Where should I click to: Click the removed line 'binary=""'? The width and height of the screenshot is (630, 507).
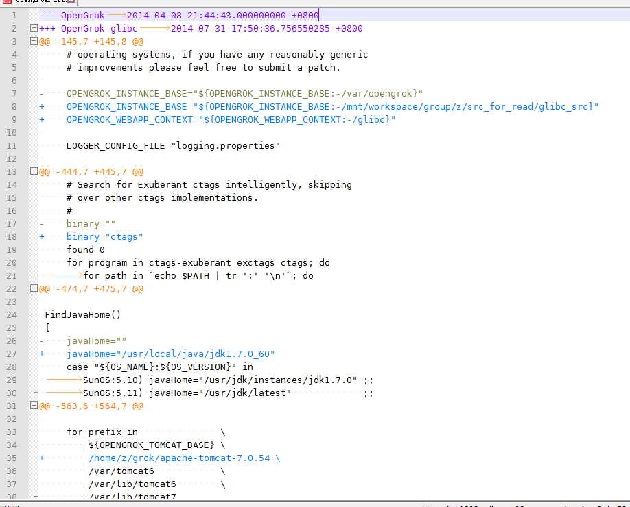click(x=77, y=224)
